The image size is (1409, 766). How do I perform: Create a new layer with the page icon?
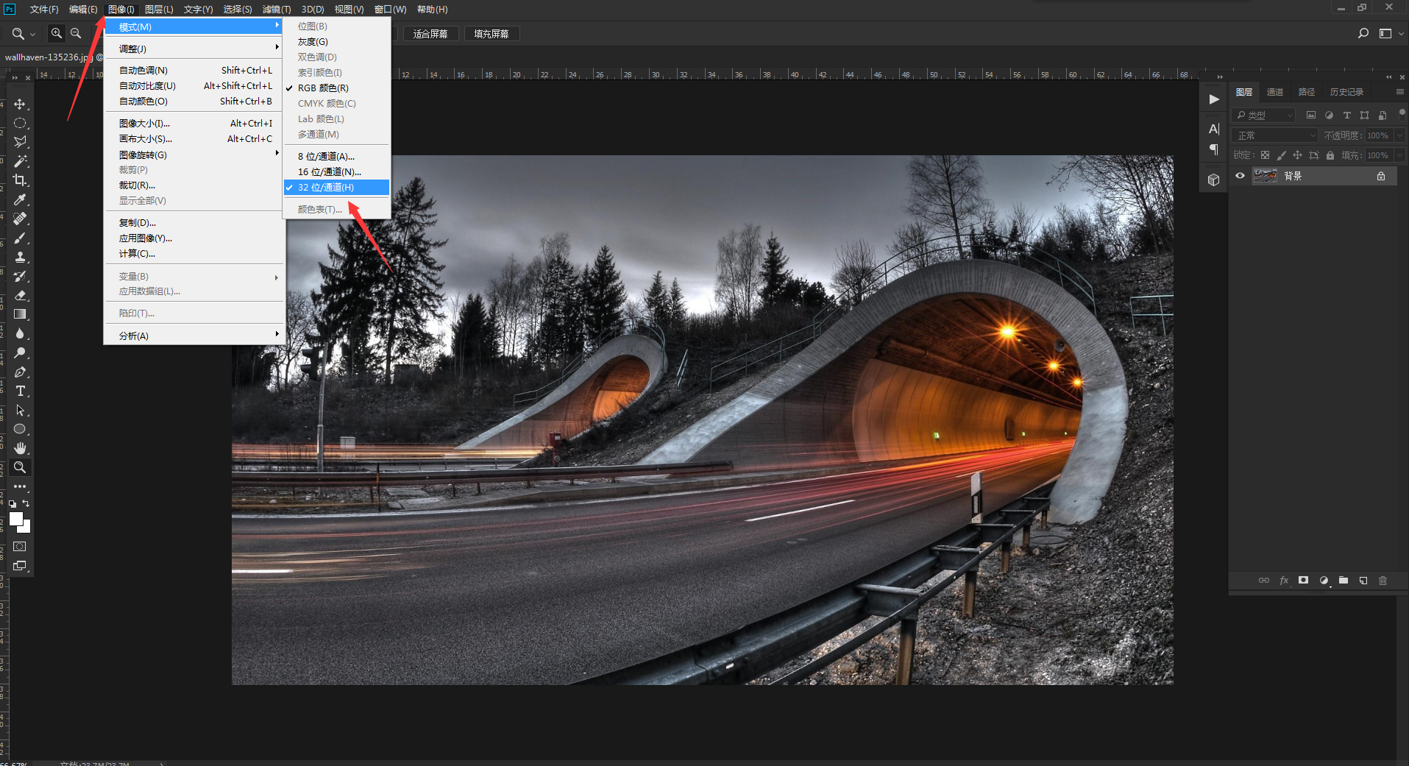(1363, 581)
